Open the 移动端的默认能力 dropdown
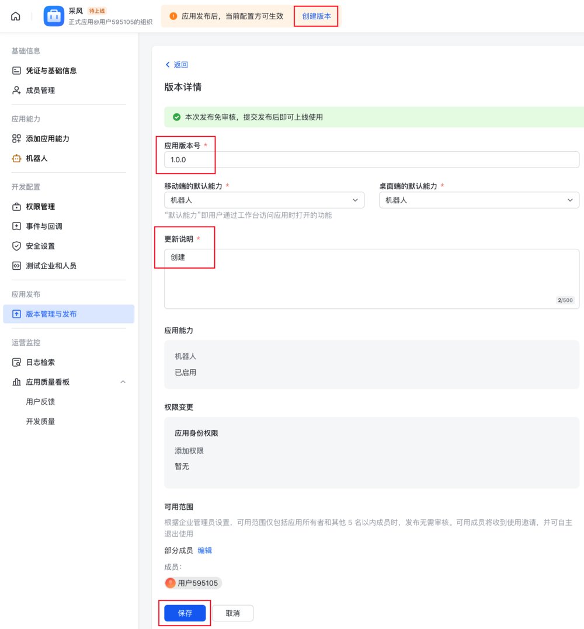 tap(265, 200)
